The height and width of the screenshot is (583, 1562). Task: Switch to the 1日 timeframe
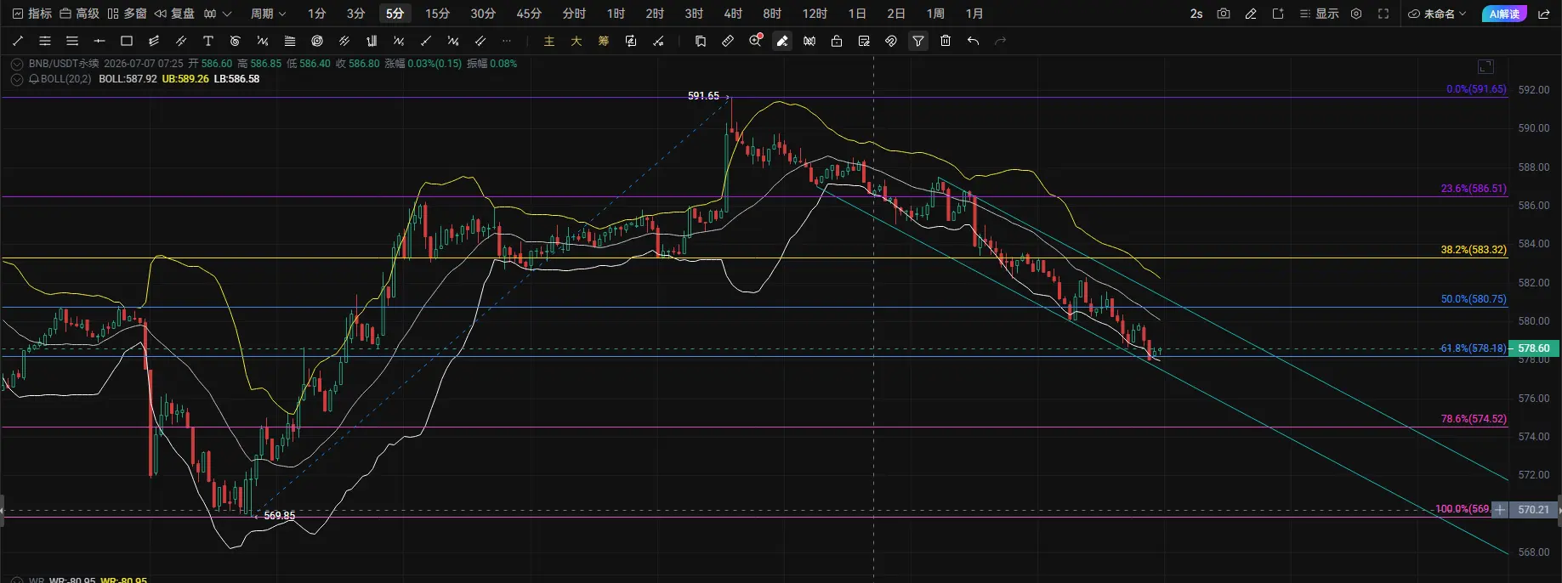[857, 14]
